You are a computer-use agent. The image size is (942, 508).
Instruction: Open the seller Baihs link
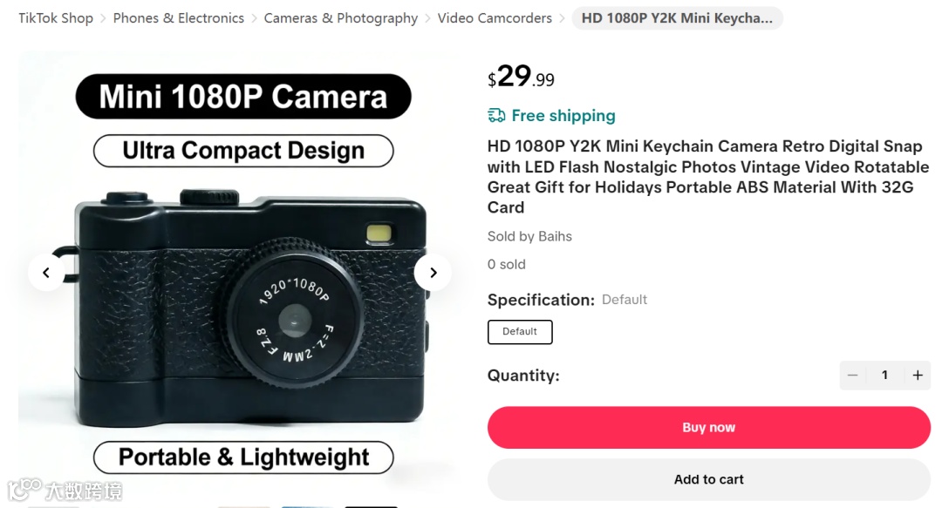coord(551,236)
